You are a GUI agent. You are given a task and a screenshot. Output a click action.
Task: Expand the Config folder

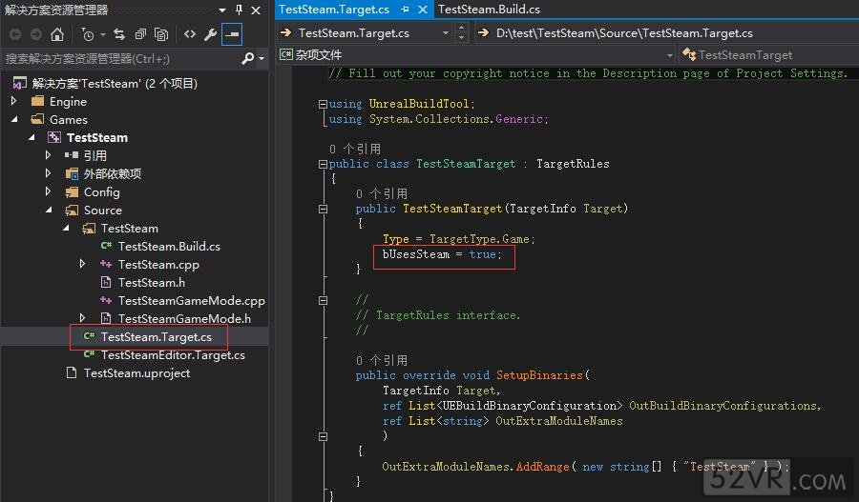pyautogui.click(x=49, y=191)
